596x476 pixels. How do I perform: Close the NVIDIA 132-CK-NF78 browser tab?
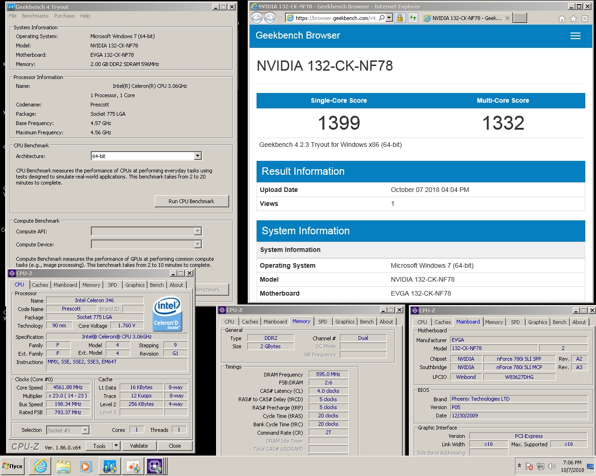point(507,18)
